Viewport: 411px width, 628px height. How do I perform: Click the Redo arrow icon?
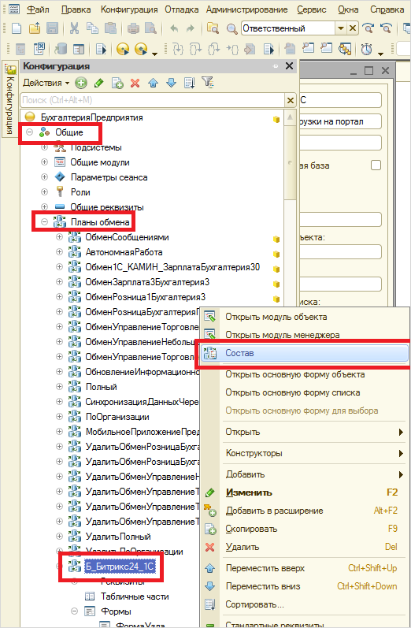coord(191,28)
